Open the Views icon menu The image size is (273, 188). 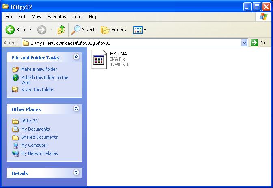point(139,30)
